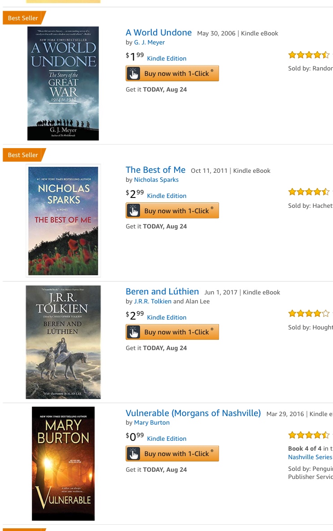Open the A World Undone title link

point(158,33)
